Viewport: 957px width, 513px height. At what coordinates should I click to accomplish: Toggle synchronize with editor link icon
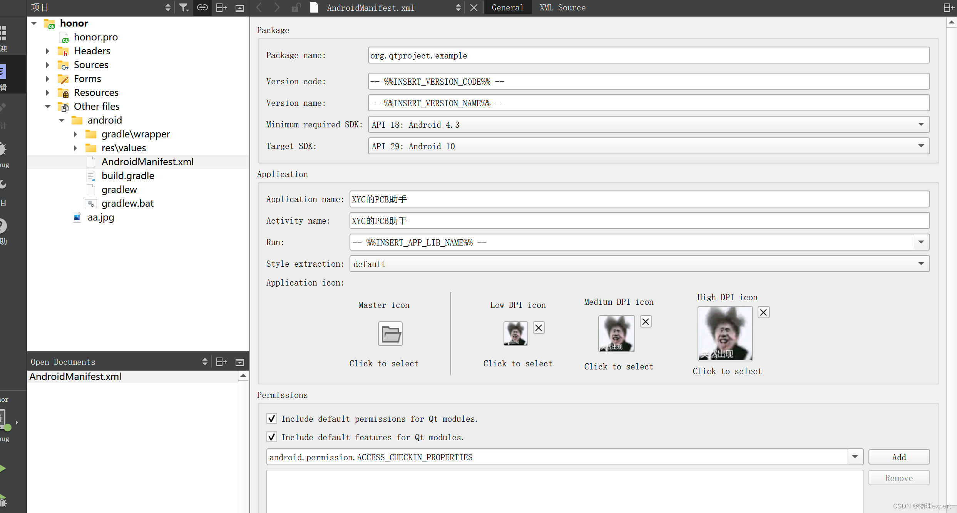point(202,8)
